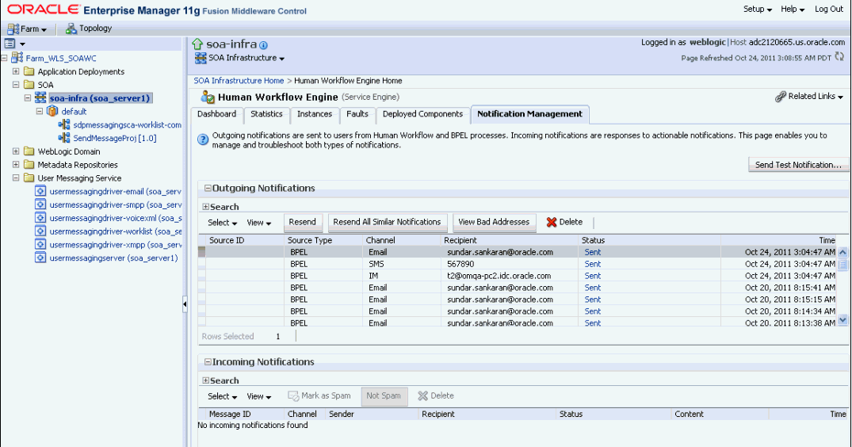Collapse the SOA folder
The height and width of the screenshot is (447, 852).
[x=16, y=85]
